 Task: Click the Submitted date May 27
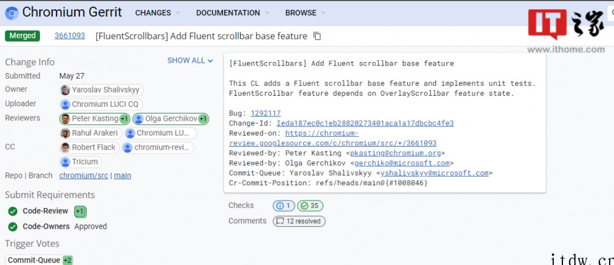coord(72,76)
